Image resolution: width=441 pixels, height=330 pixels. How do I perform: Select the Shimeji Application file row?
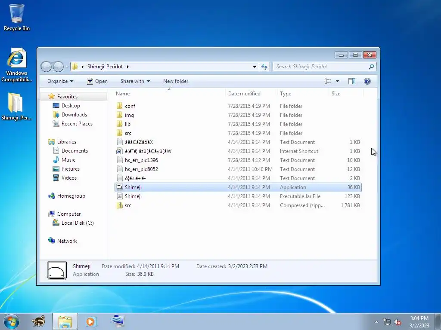238,187
